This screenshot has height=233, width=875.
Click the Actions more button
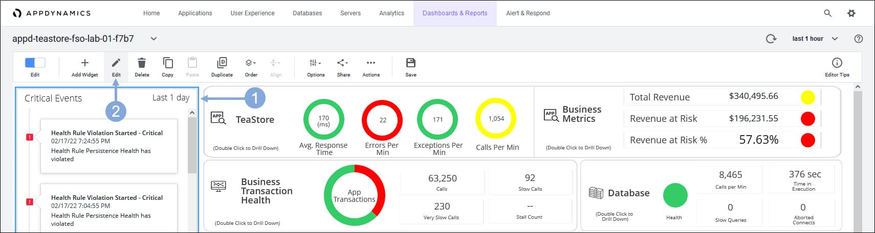[x=370, y=63]
